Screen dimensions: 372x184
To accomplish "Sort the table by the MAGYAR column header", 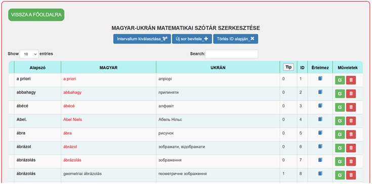I will pyautogui.click(x=108, y=68).
